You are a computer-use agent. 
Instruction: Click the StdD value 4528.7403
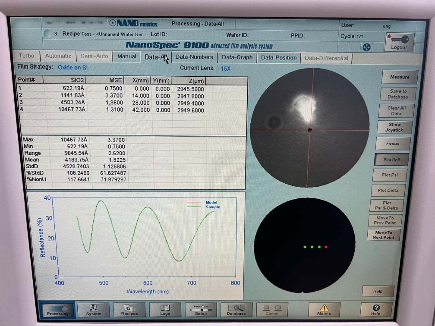[x=76, y=166]
